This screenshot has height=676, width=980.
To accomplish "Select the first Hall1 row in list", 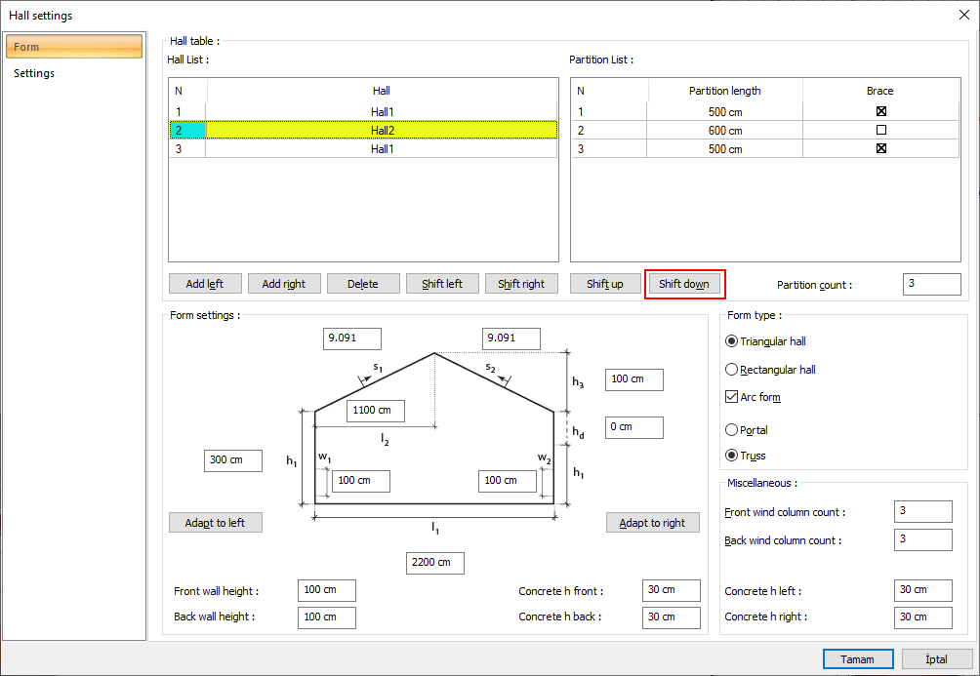I will click(x=381, y=111).
